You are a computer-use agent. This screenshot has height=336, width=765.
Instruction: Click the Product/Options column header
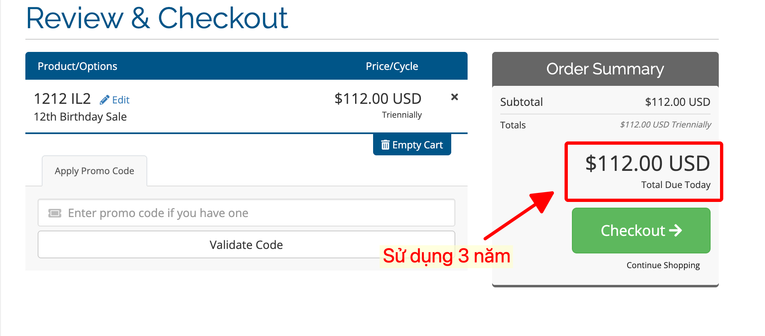click(x=77, y=66)
